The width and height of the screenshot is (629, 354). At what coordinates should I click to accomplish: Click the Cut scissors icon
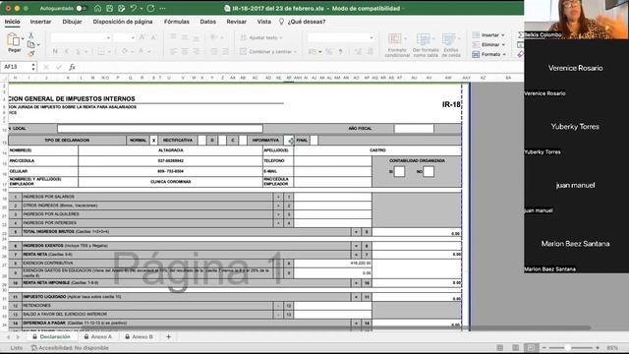[30, 35]
